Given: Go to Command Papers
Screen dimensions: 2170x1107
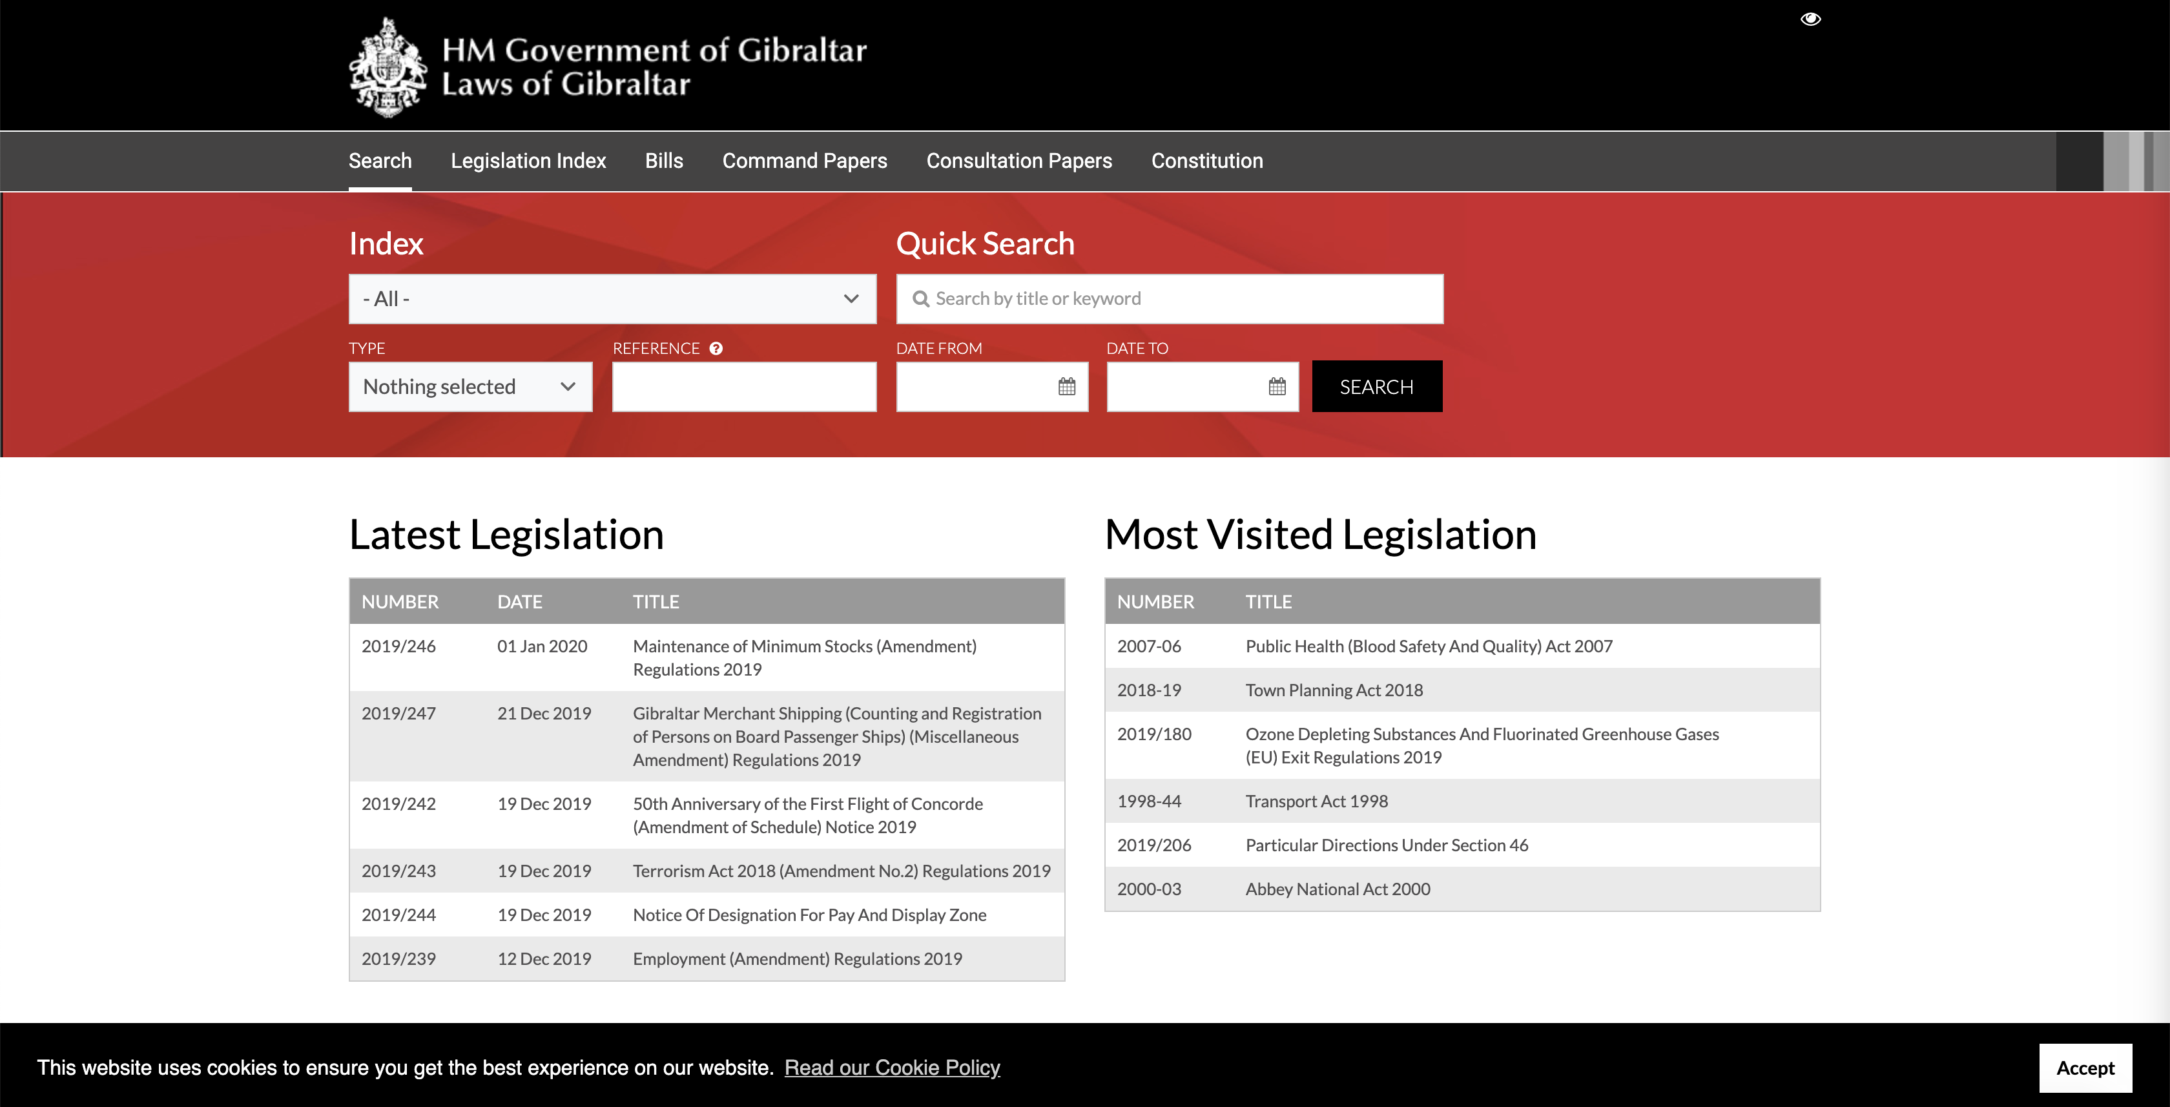Looking at the screenshot, I should coord(805,161).
